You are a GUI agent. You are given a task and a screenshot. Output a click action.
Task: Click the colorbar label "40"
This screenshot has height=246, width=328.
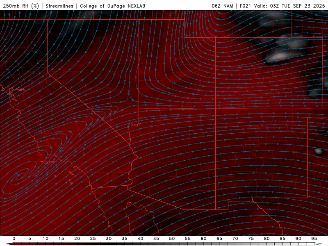pos(140,239)
